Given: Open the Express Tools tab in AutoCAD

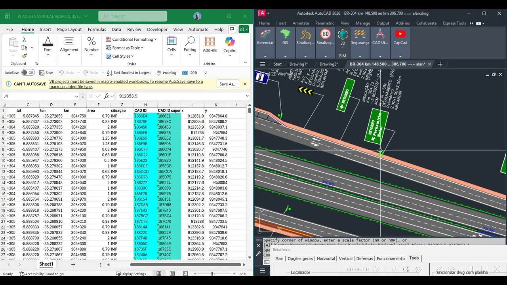Looking at the screenshot, I should point(454,23).
